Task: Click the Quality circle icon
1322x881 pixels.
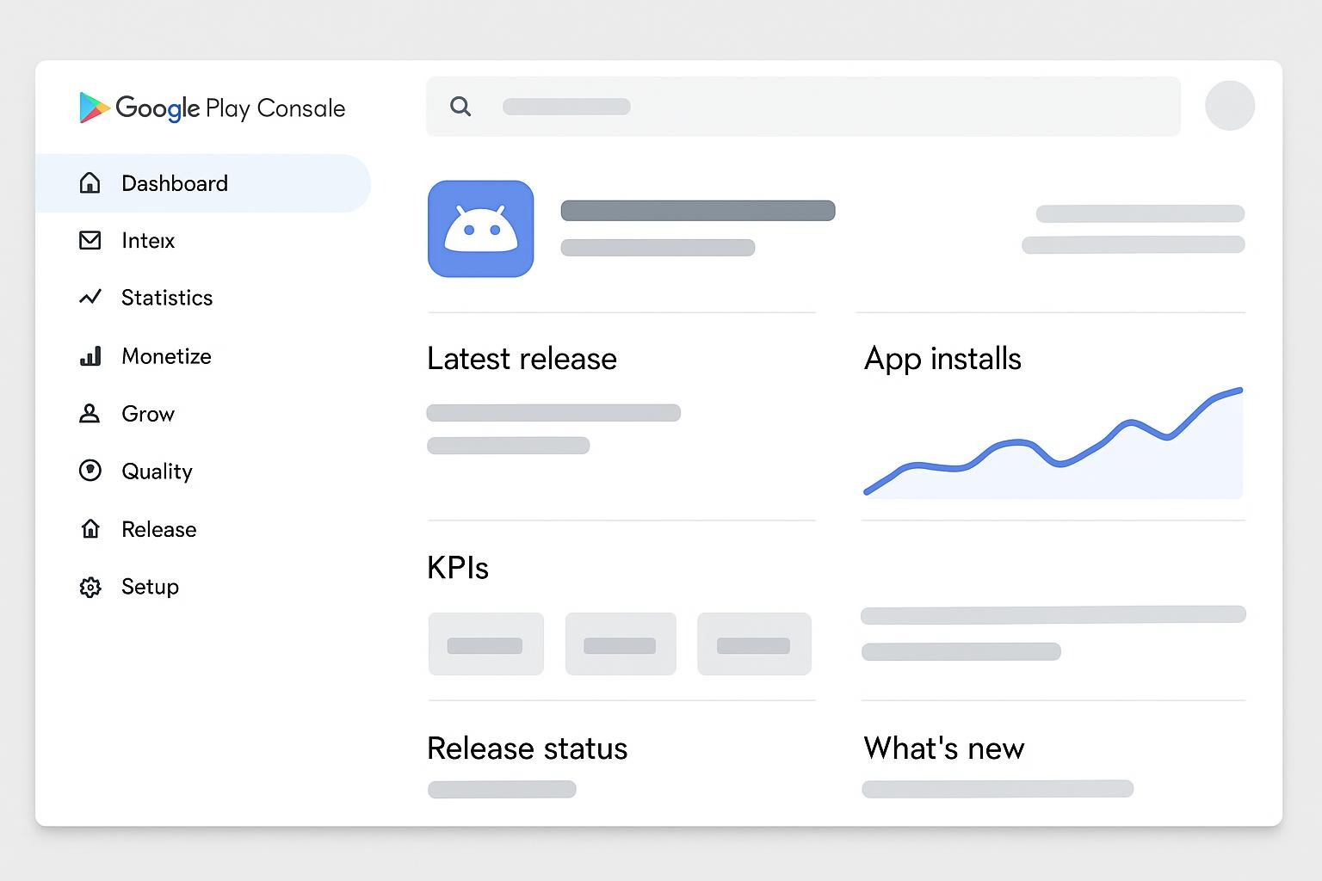Action: coord(90,471)
